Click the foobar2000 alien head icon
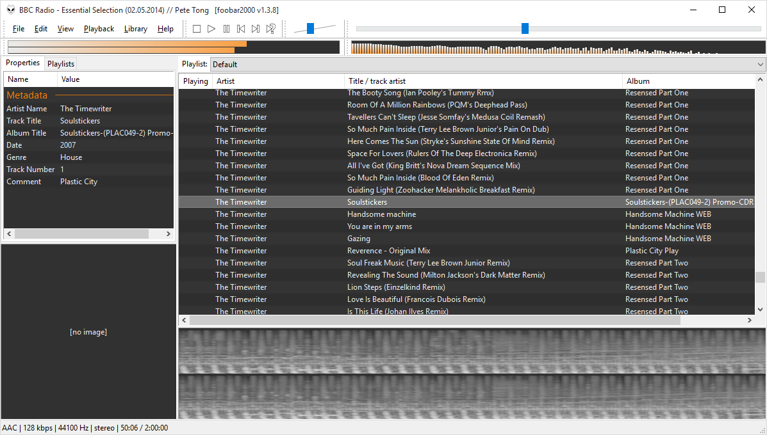 coord(11,10)
